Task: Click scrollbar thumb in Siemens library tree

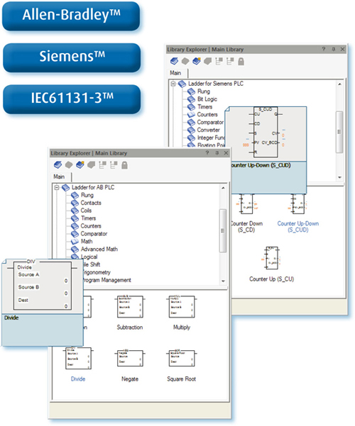Action: tap(339, 132)
